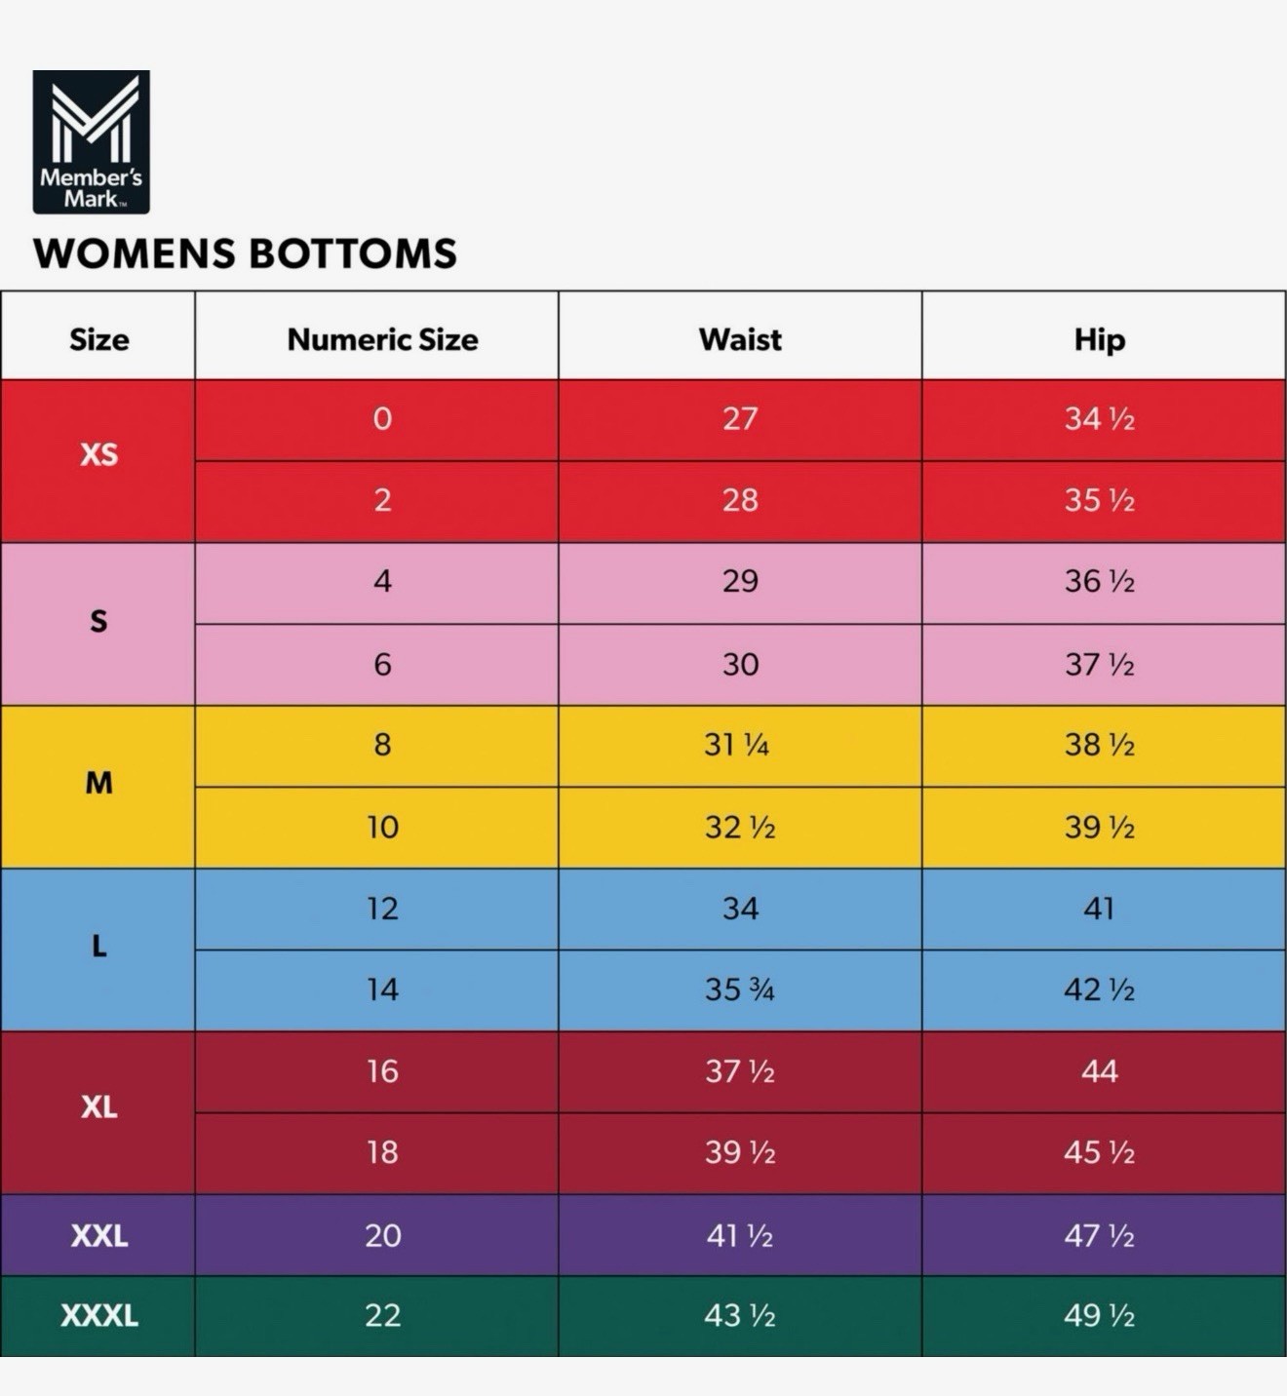Select the Numeric Size column header

coord(382,339)
